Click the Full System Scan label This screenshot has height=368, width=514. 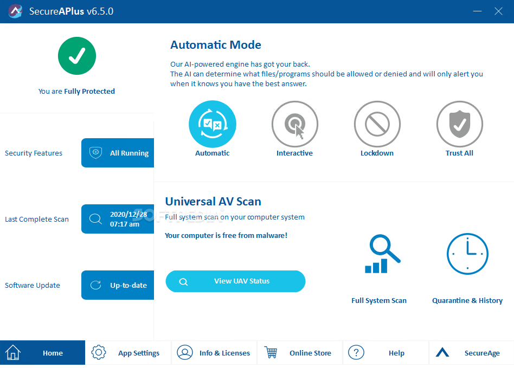379,300
